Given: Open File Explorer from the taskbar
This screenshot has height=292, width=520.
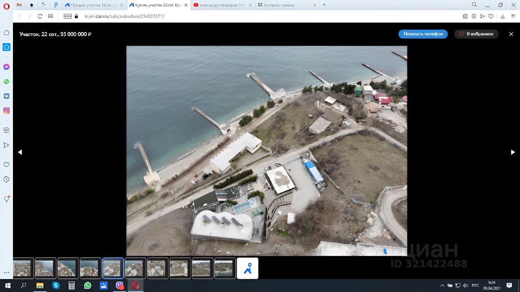Looking at the screenshot, I should point(40,286).
